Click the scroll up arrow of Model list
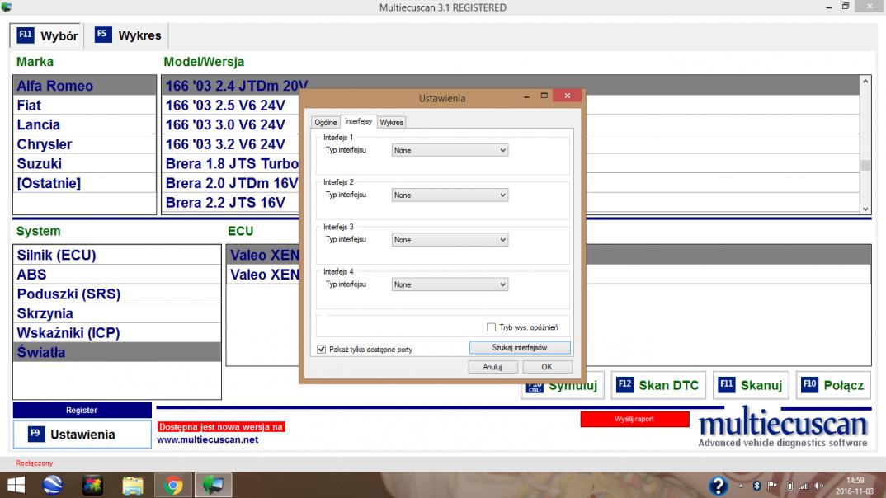This screenshot has width=886, height=498. 865,82
